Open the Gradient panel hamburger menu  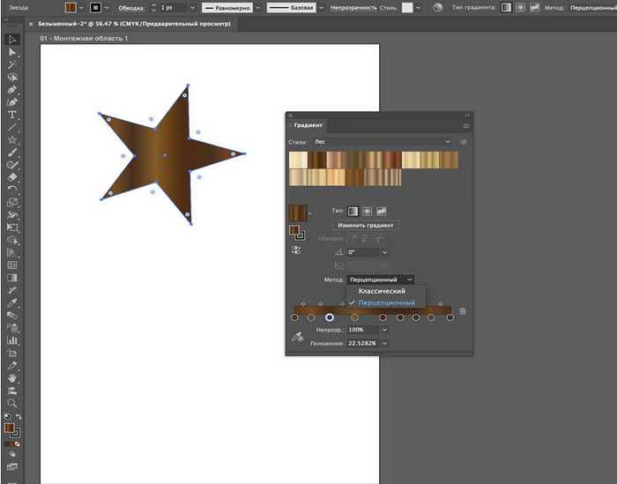pos(466,126)
